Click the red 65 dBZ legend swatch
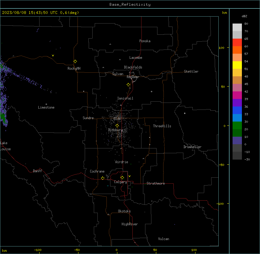Viewport: 260px width, 254px height. tap(237, 43)
